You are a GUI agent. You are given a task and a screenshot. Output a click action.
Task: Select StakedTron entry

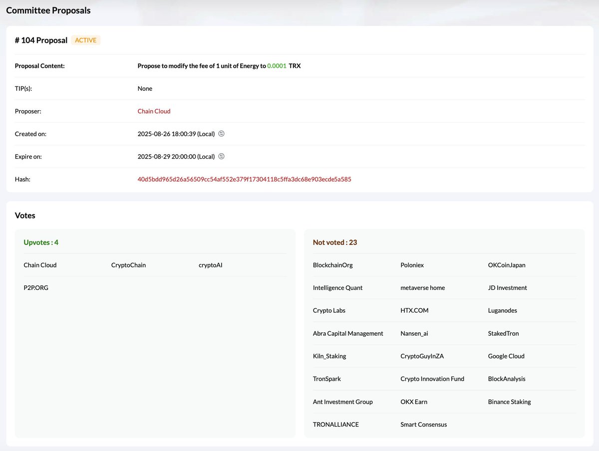[x=503, y=333]
